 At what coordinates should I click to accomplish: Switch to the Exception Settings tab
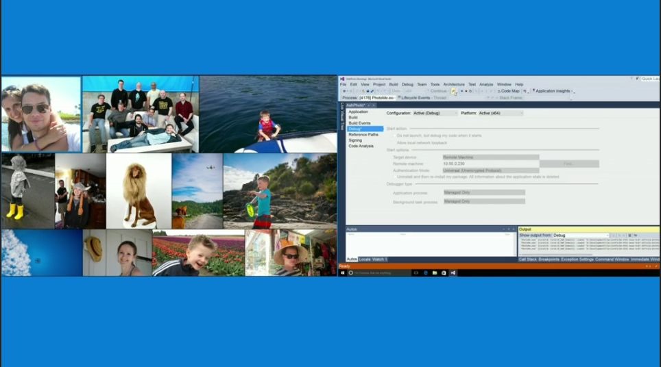[x=577, y=260]
